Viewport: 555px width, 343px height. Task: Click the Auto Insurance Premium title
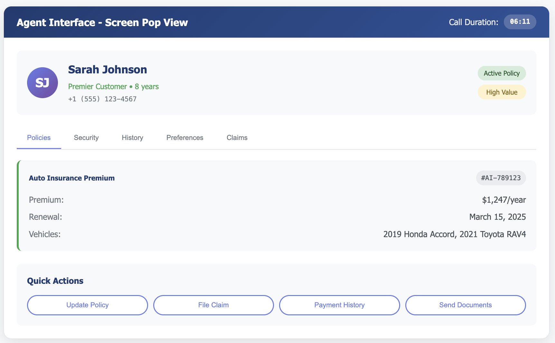point(72,178)
